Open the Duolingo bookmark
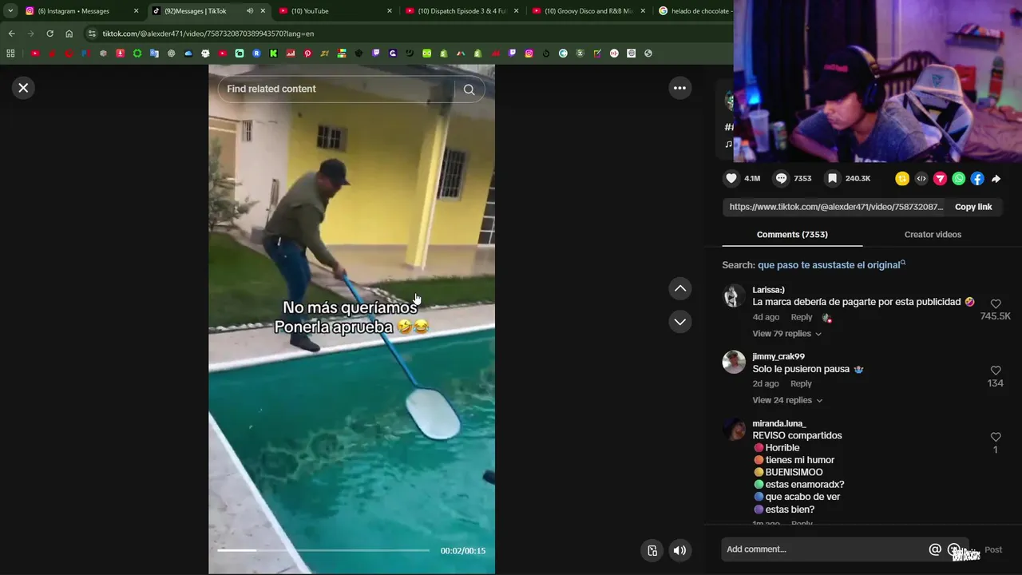The width and height of the screenshot is (1022, 575). [x=426, y=54]
